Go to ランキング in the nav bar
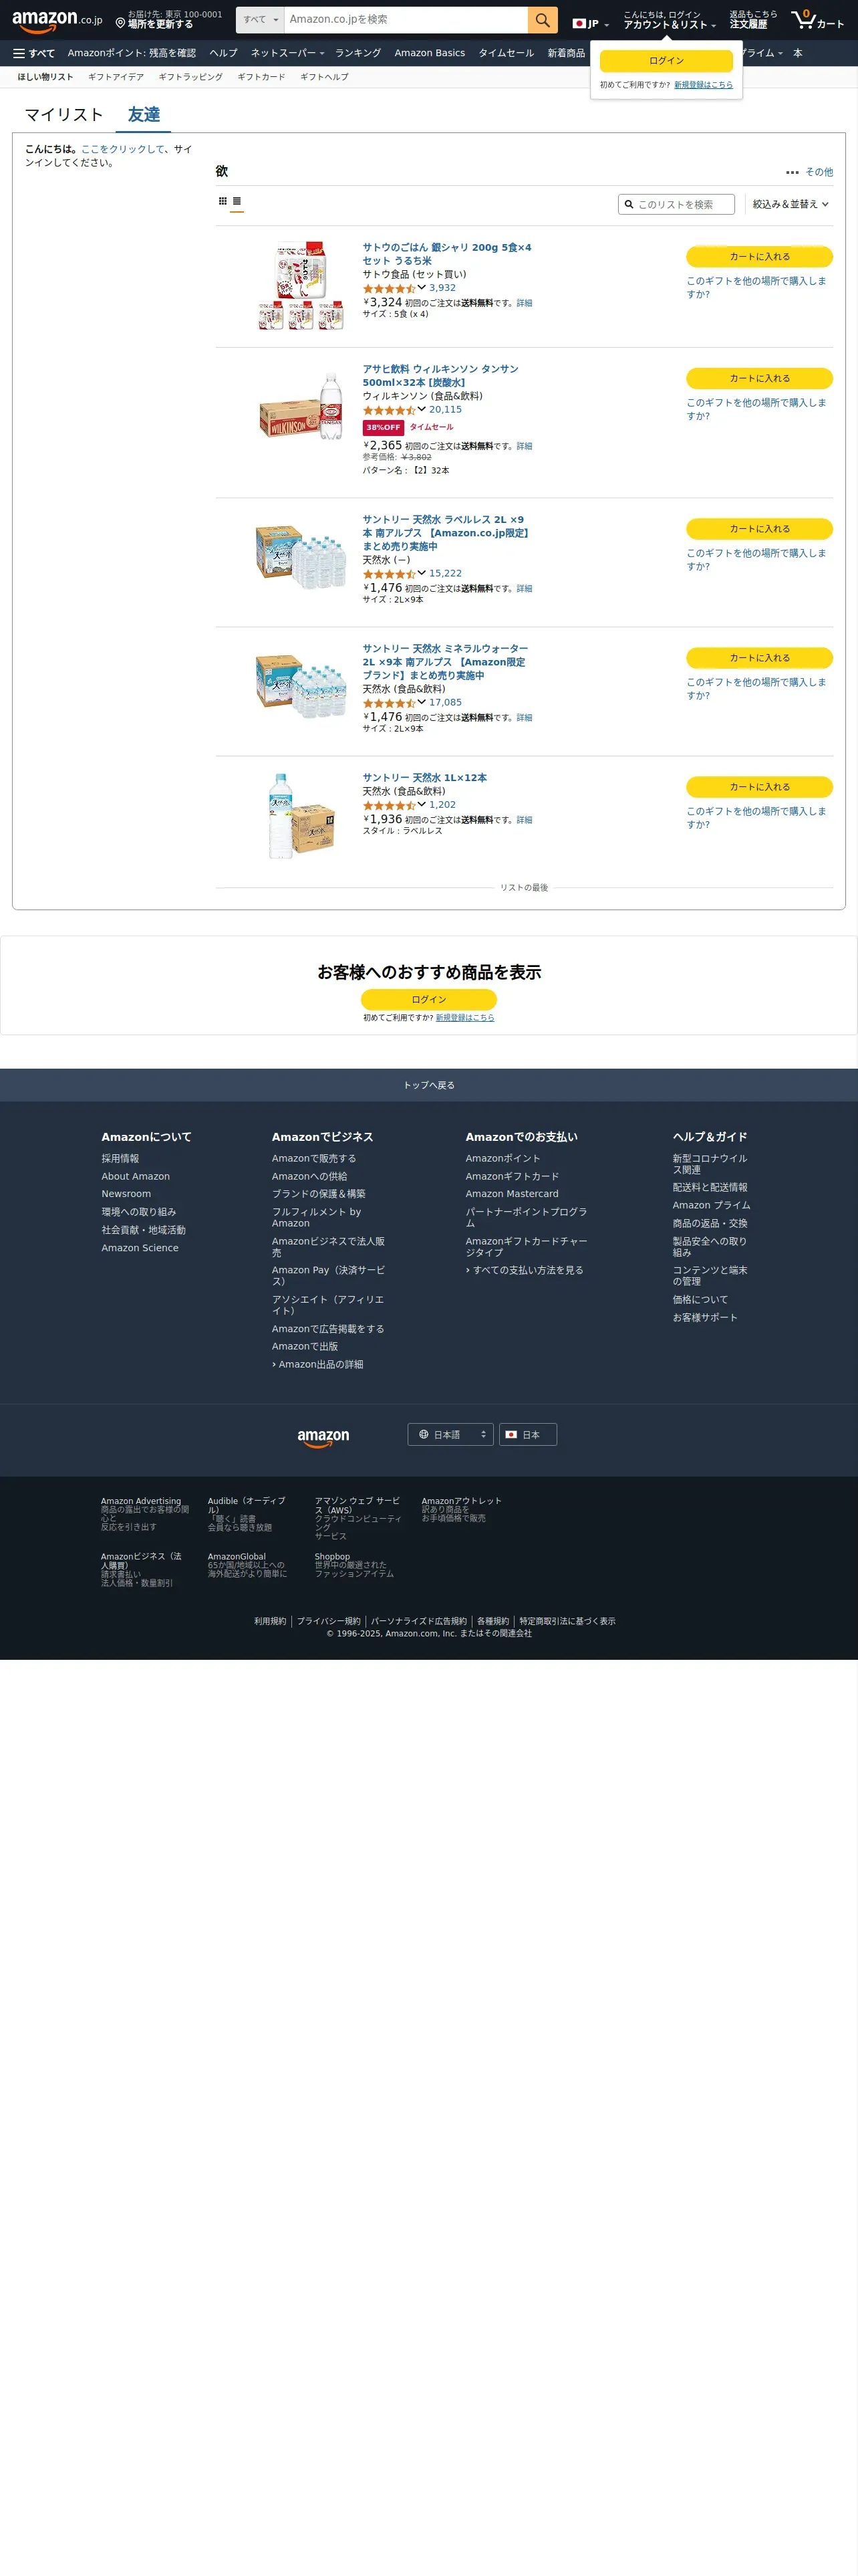This screenshot has width=858, height=2576. 357,53
